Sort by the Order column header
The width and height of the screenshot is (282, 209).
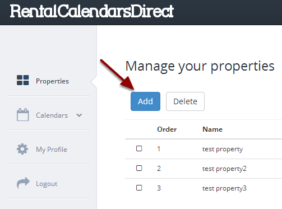coord(167,129)
